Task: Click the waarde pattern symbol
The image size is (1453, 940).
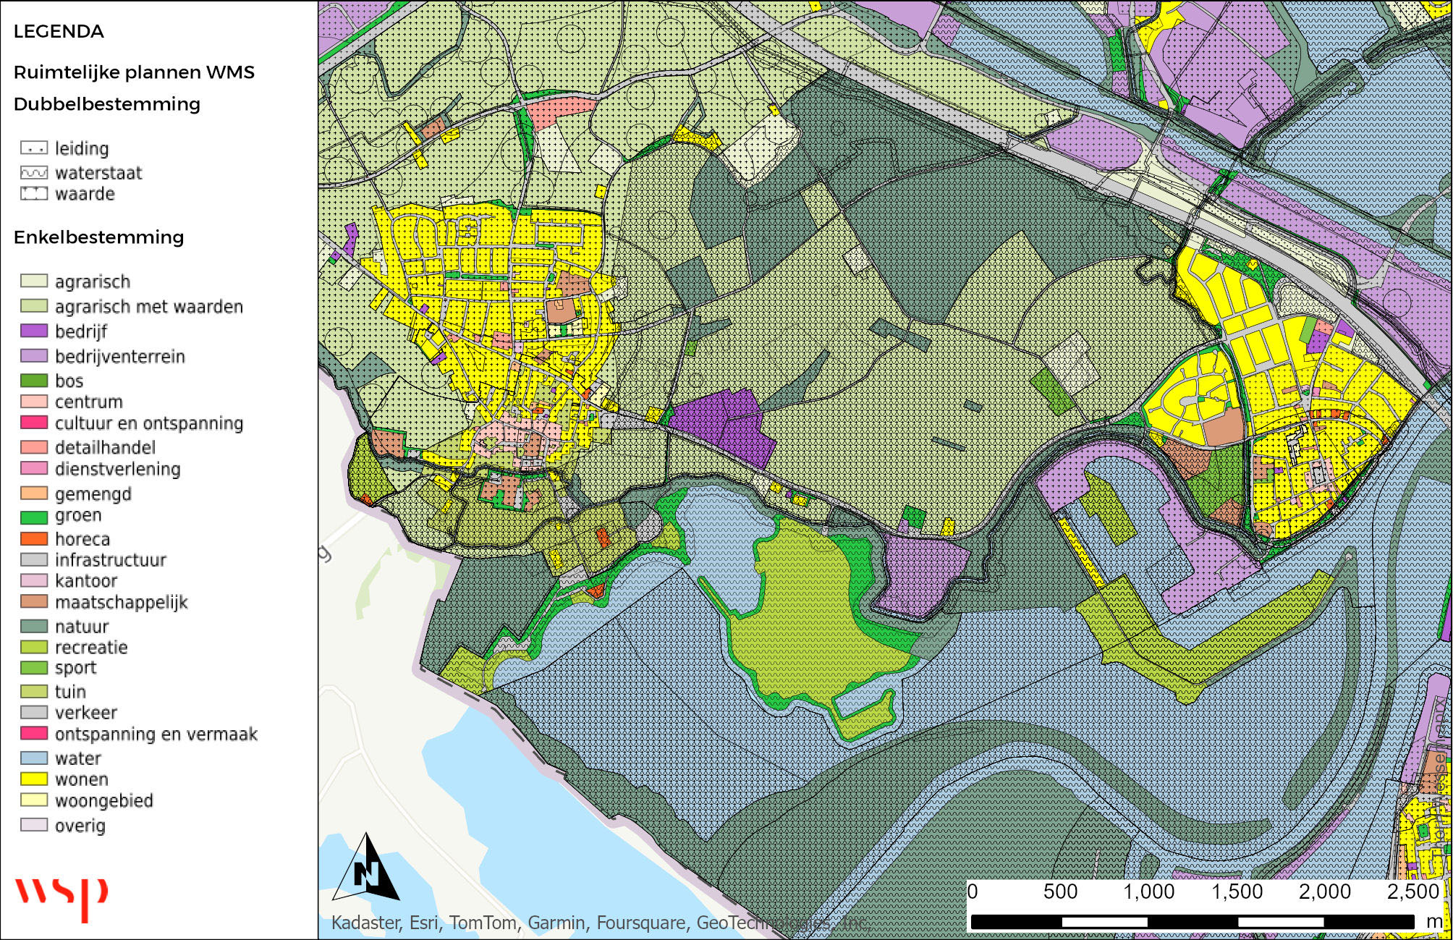Action: point(34,194)
